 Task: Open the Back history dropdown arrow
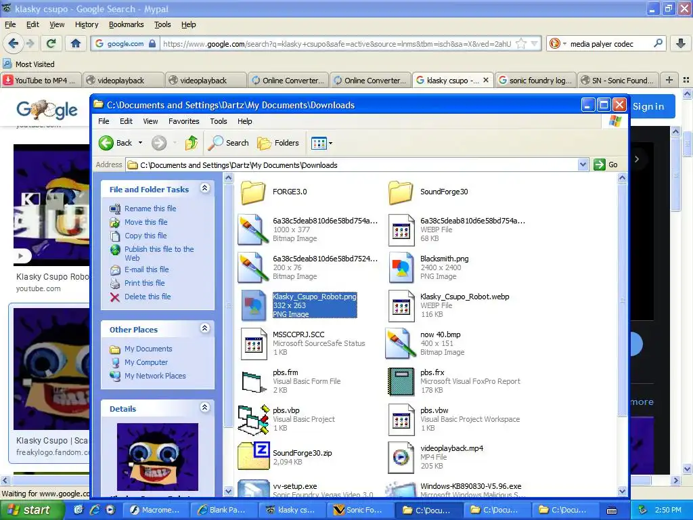140,143
